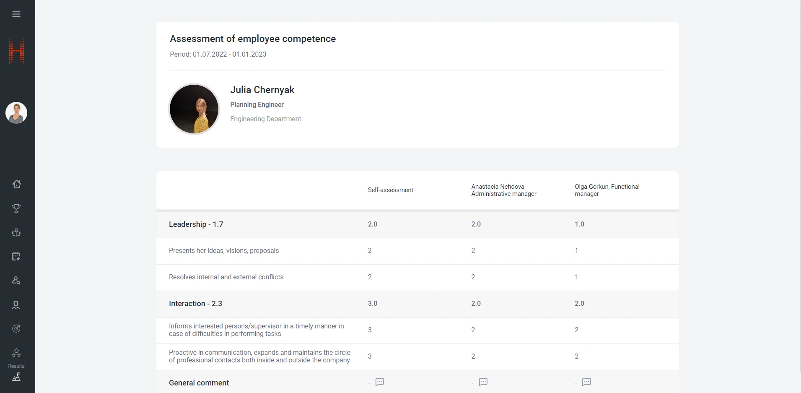Open the trophy achievements icon
The width and height of the screenshot is (801, 393).
[16, 208]
